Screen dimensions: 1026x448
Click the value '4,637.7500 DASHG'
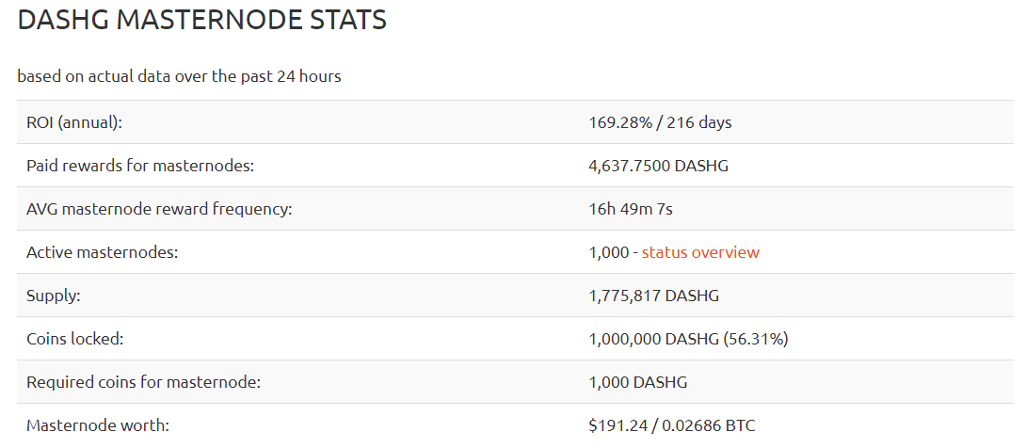pyautogui.click(x=658, y=167)
